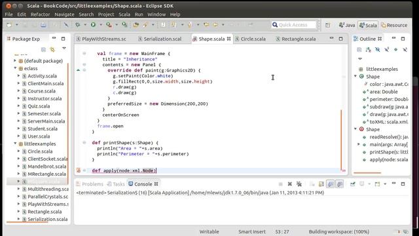Click fold toggle beside def printShape
This screenshot has width=419, height=236.
pyautogui.click(x=84, y=143)
